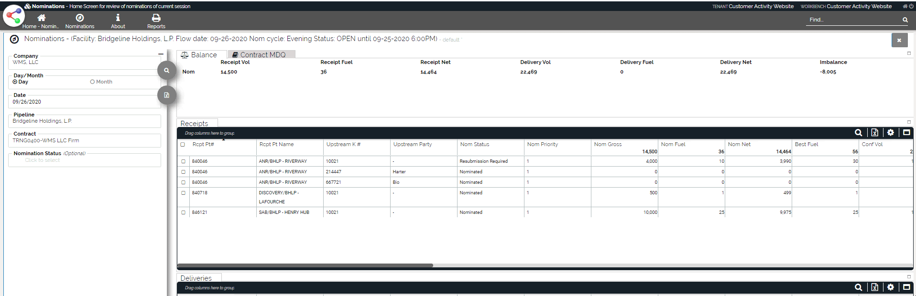Maximize the Deliveries grid panel
The width and height of the screenshot is (916, 296).
(906, 287)
